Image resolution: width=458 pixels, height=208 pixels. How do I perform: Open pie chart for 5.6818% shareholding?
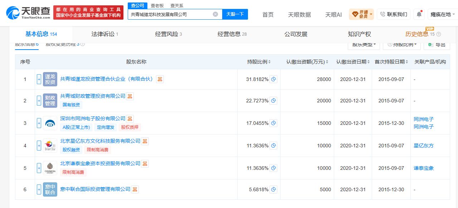274,189
